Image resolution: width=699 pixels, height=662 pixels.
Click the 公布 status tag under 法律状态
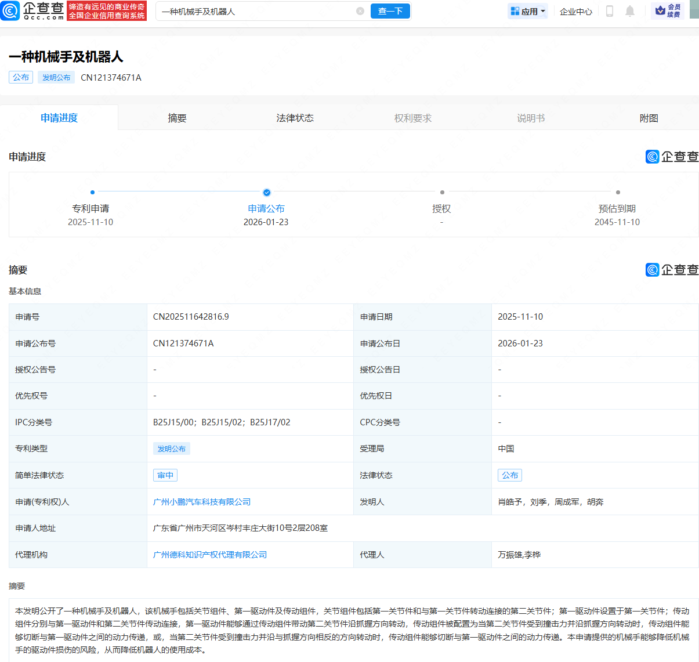coord(509,475)
